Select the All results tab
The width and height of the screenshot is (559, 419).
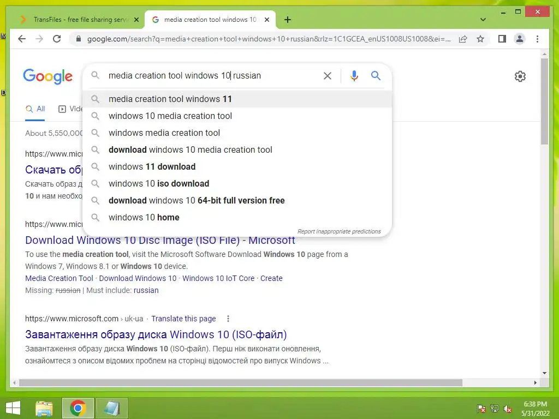tap(35, 109)
